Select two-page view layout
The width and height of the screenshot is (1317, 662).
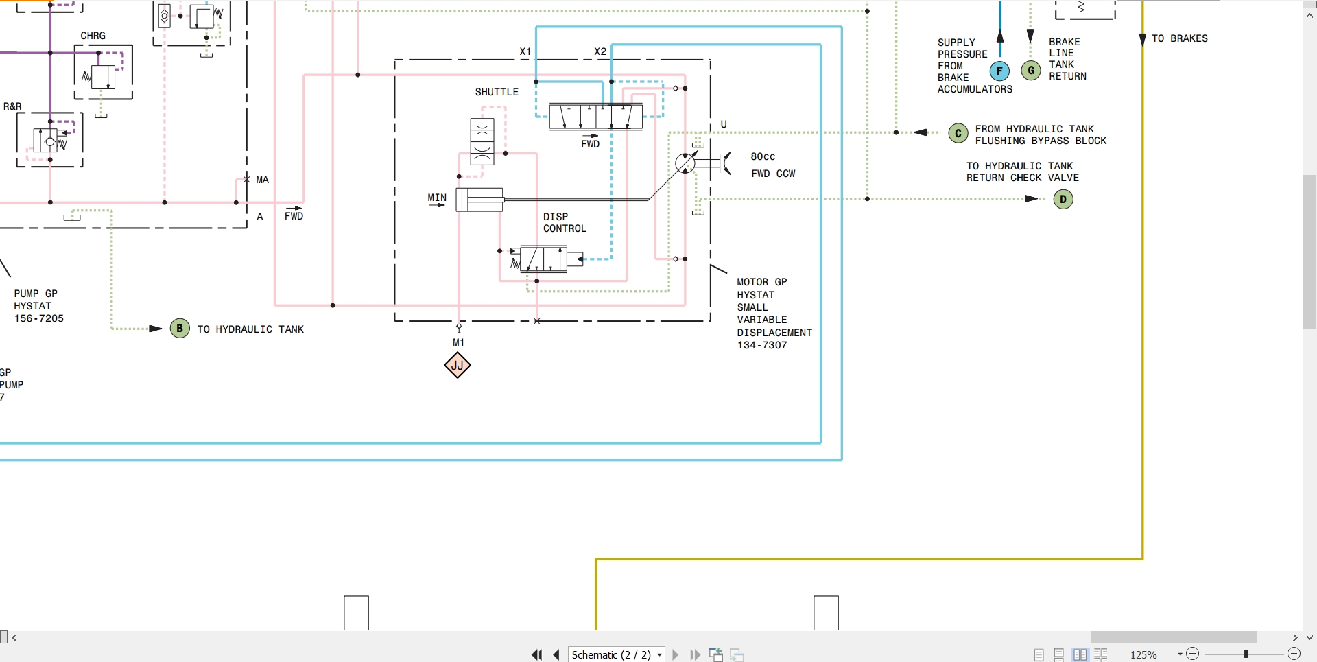click(1080, 654)
